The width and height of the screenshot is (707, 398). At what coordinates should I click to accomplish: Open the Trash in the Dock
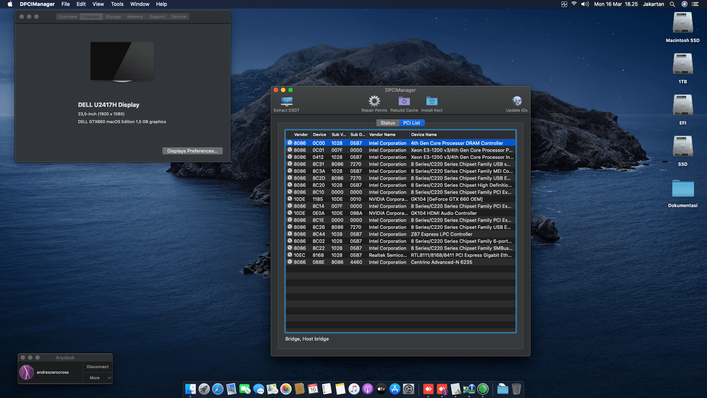pos(516,389)
